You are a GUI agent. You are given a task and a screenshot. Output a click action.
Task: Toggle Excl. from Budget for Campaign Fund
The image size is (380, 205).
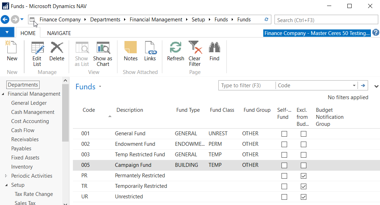(x=304, y=165)
